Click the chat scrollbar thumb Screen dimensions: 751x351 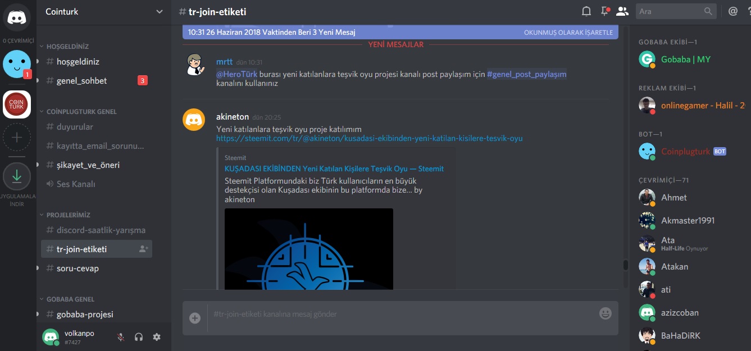click(x=625, y=265)
